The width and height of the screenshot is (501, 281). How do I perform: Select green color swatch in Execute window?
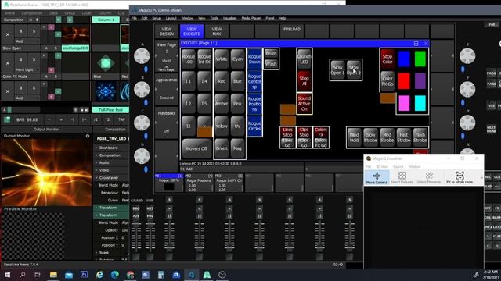(420, 59)
